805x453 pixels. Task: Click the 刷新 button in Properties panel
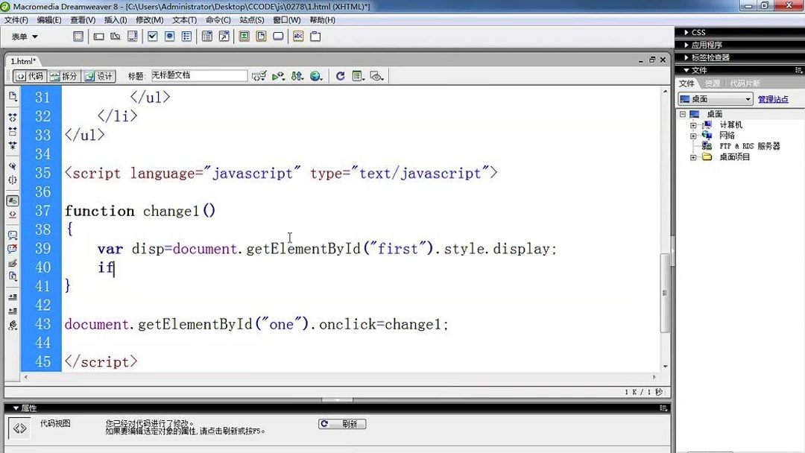(x=341, y=423)
